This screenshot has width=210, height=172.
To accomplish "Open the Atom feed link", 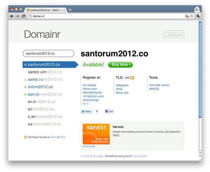I will (x=53, y=137).
